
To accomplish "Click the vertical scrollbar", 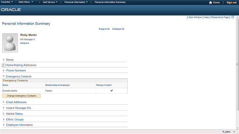I will [x=238, y=64].
